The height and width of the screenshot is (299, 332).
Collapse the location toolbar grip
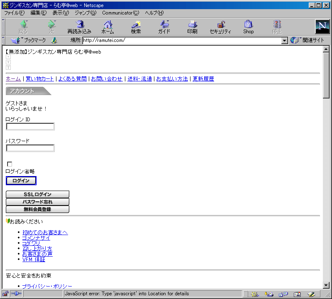3,40
